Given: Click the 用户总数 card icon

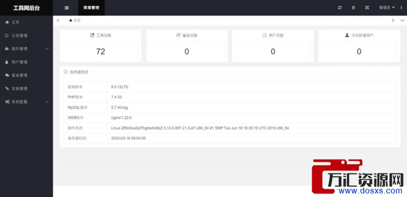Looking at the screenshot, I should (264, 35).
